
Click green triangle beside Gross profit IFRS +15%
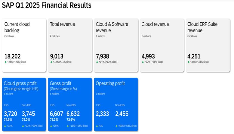51,126
